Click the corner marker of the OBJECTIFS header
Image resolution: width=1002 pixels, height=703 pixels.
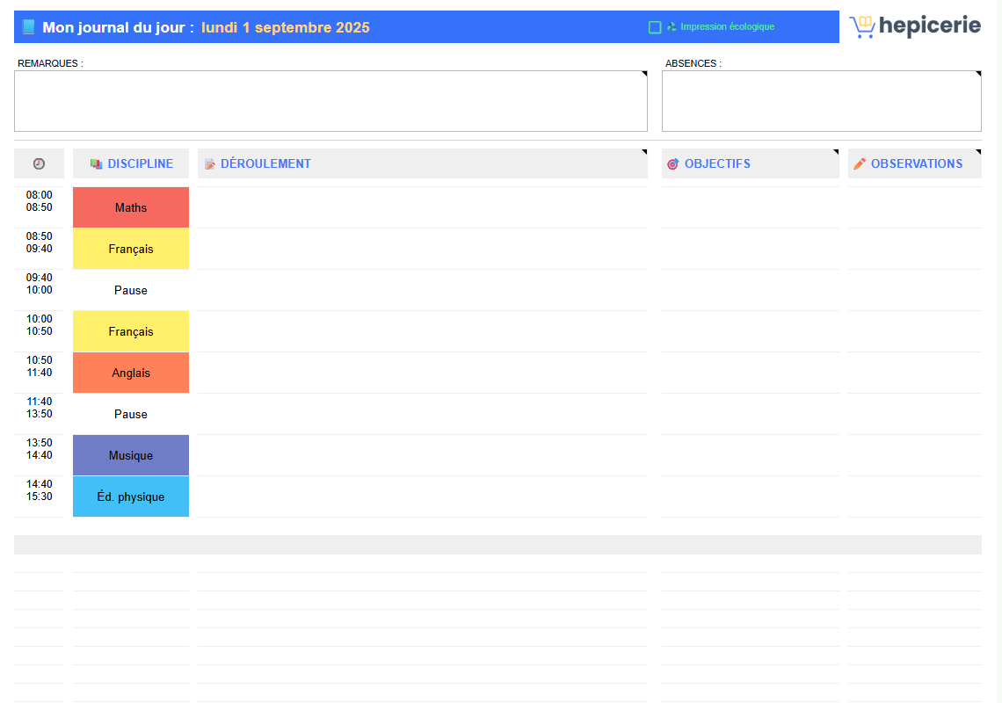(x=836, y=152)
